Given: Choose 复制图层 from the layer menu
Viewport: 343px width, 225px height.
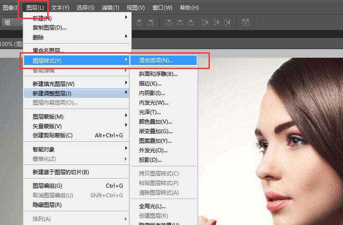Looking at the screenshot, I should pyautogui.click(x=50, y=28).
